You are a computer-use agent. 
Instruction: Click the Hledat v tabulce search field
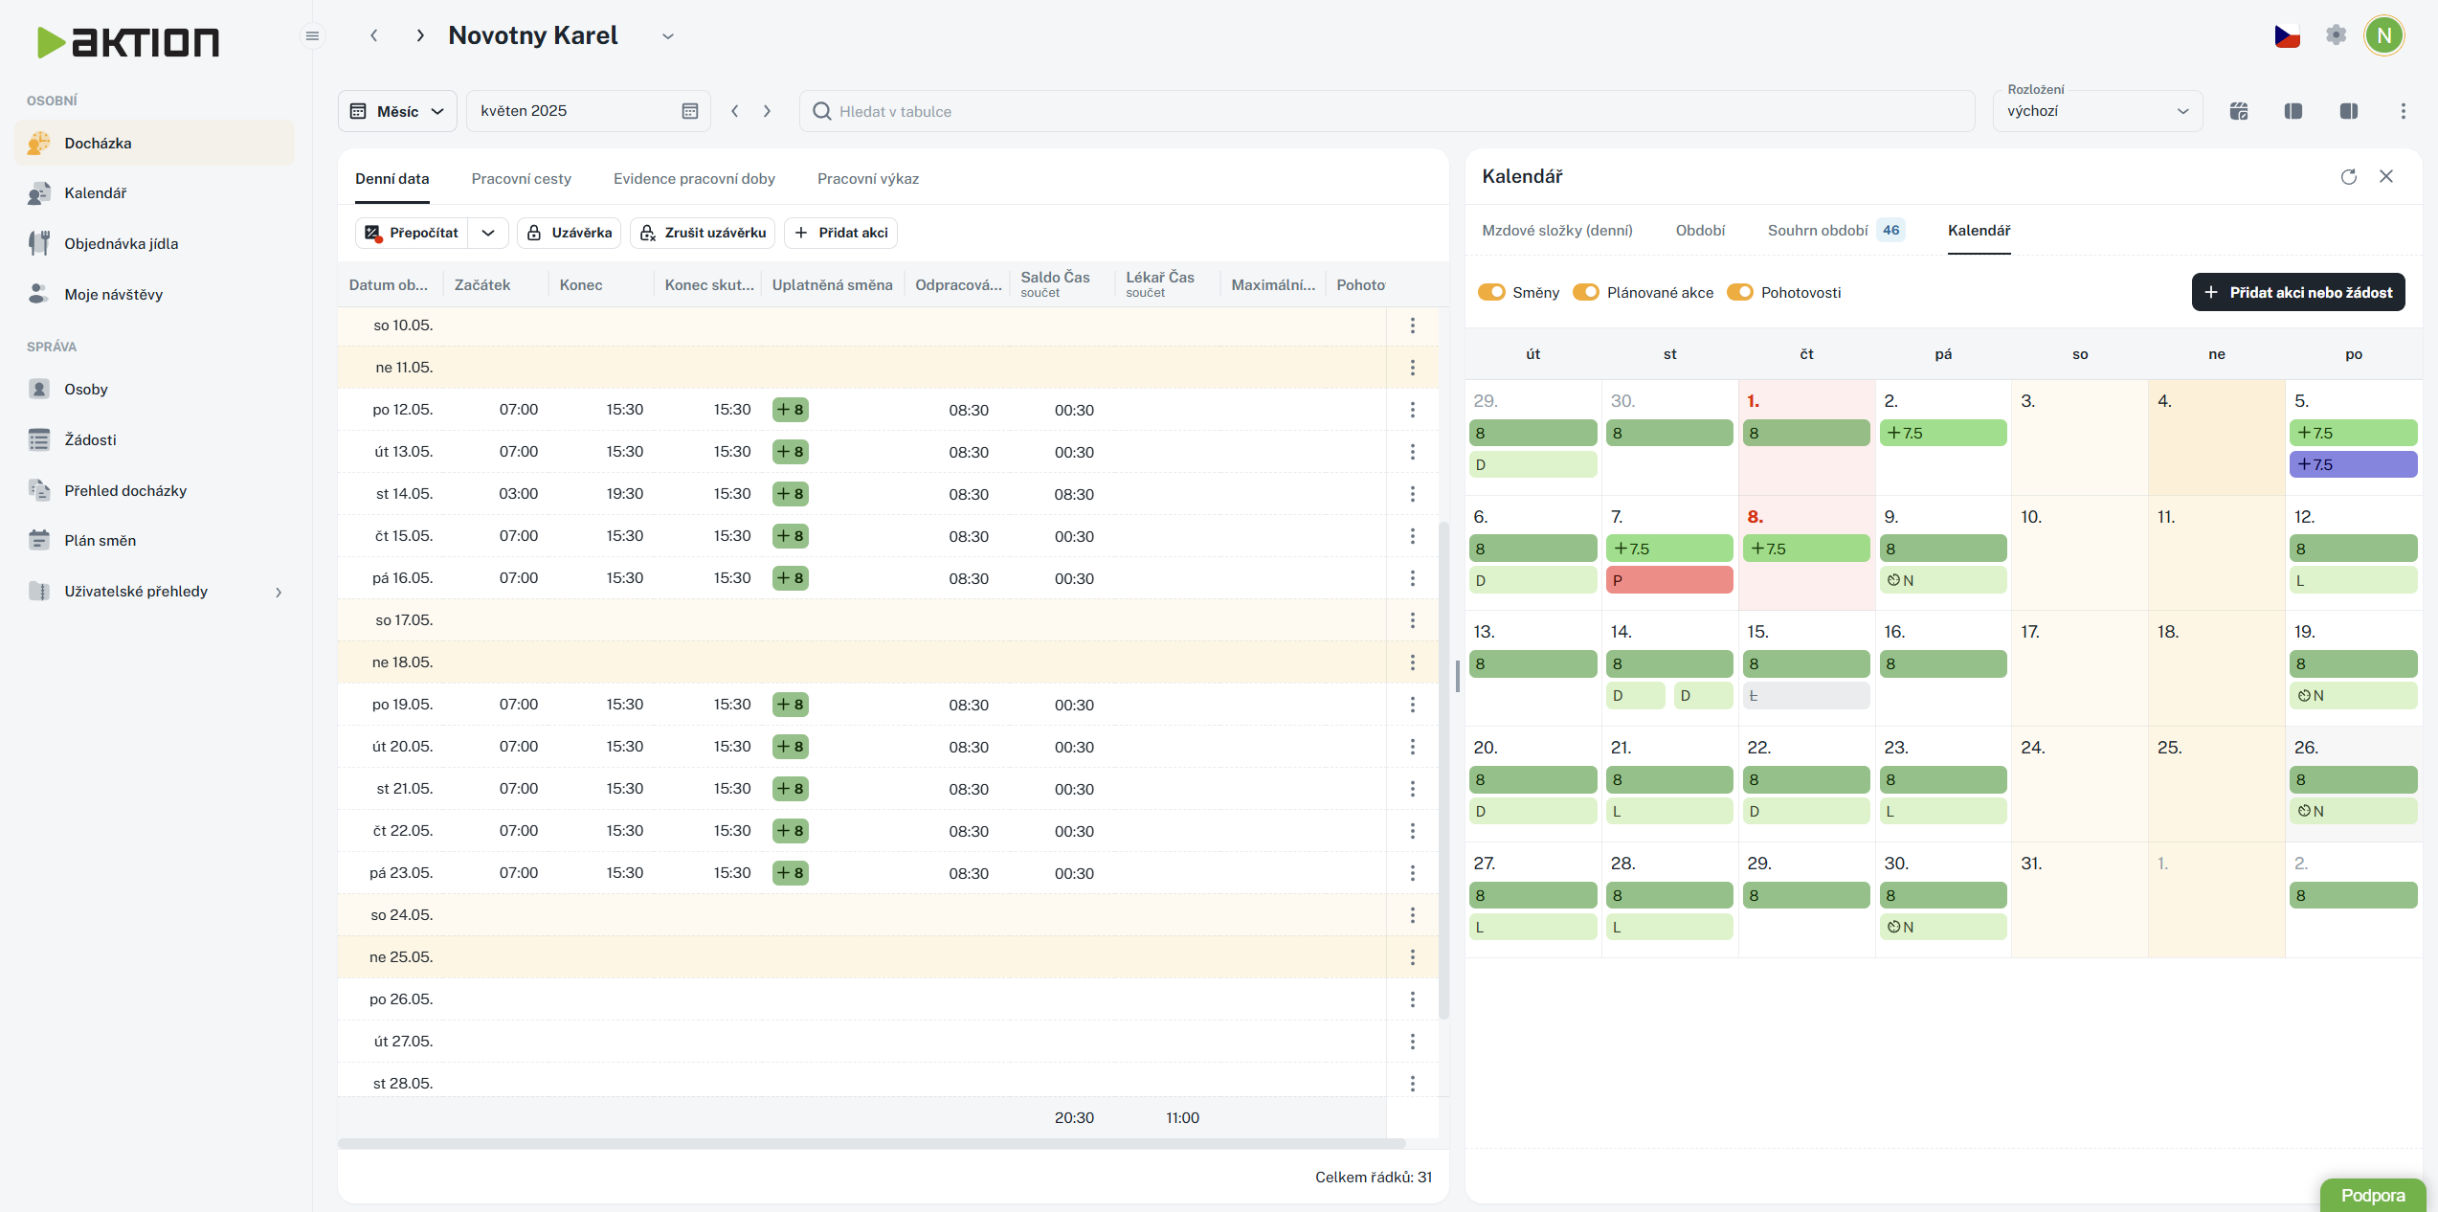point(1388,111)
